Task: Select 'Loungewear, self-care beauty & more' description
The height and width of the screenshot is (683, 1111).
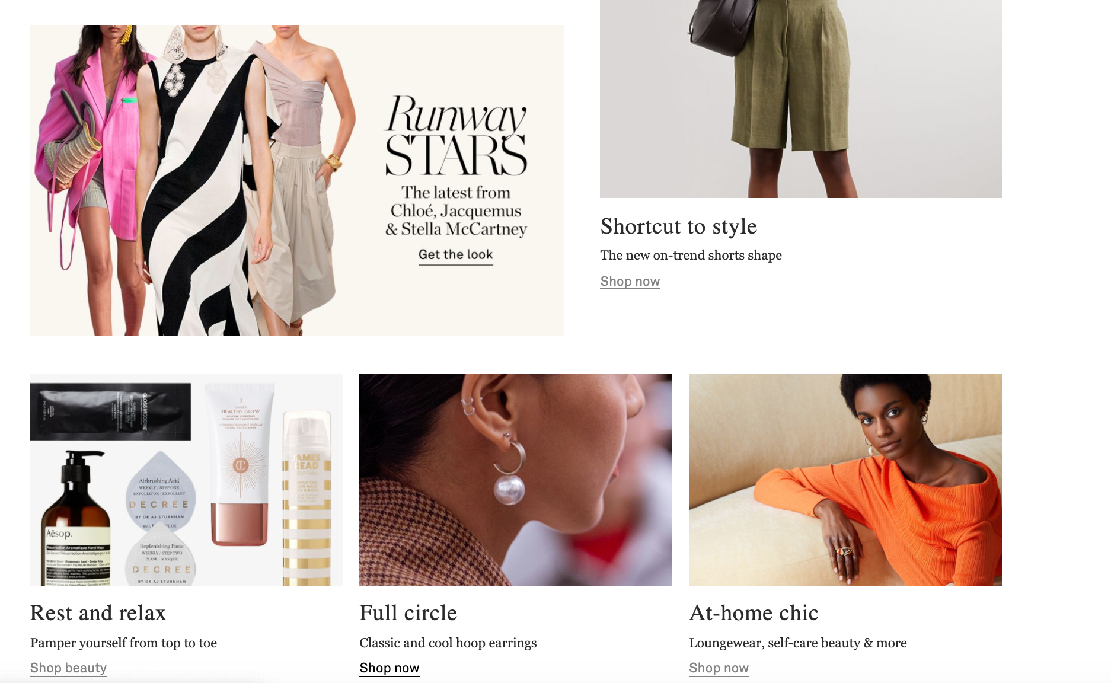Action: click(x=798, y=643)
